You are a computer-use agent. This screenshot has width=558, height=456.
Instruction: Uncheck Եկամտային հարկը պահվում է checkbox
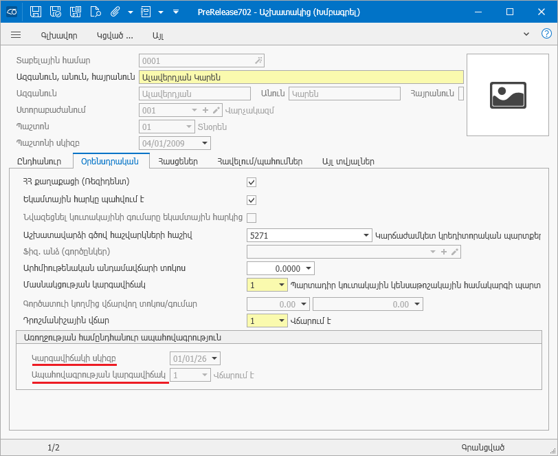pyautogui.click(x=252, y=200)
